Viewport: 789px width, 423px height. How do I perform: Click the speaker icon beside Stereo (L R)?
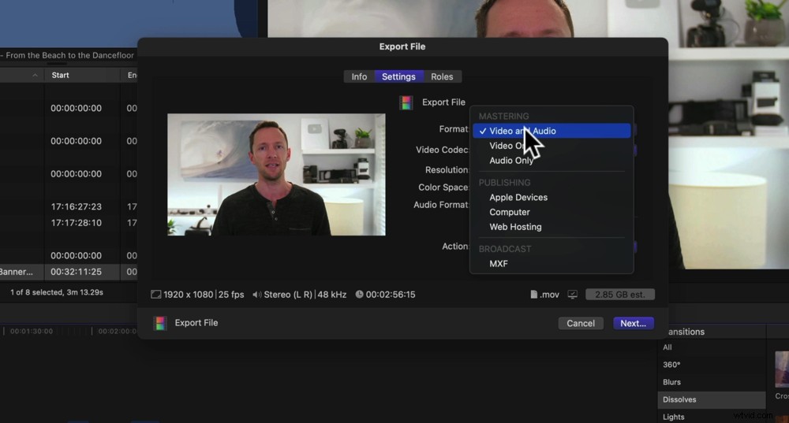point(256,295)
